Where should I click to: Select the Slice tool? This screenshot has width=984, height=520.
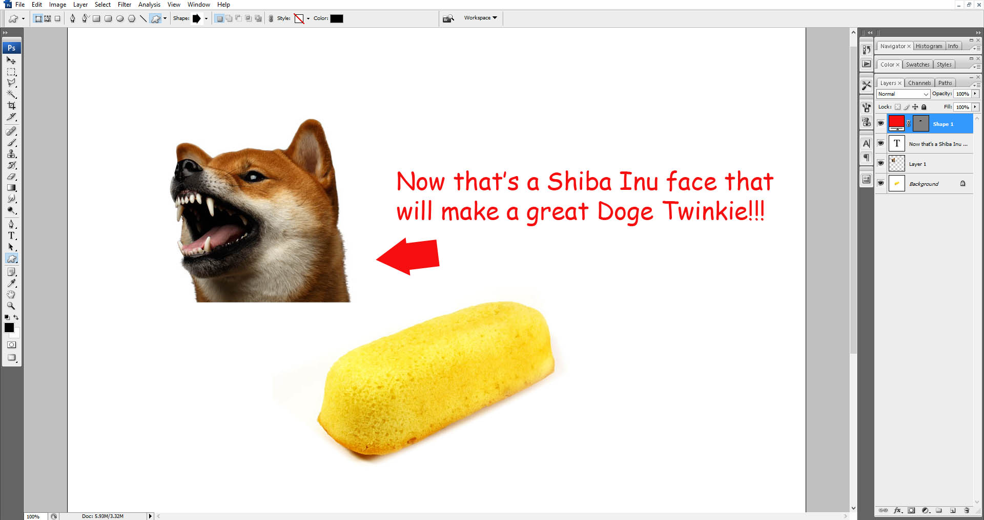coord(11,117)
